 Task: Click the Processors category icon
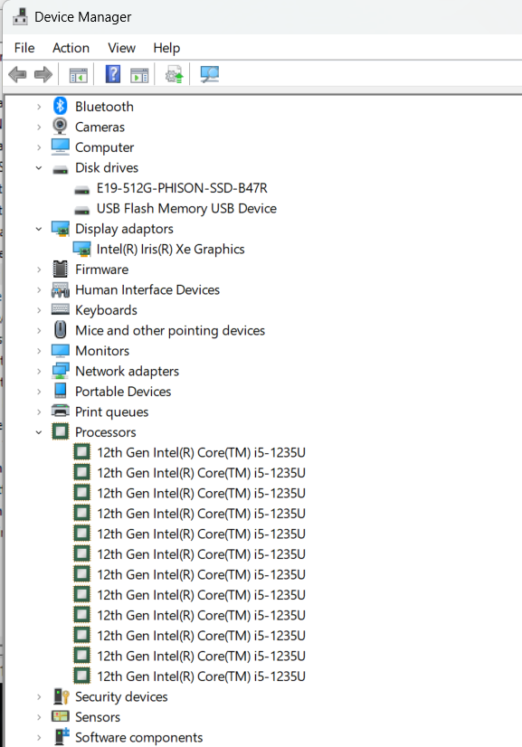tap(60, 431)
